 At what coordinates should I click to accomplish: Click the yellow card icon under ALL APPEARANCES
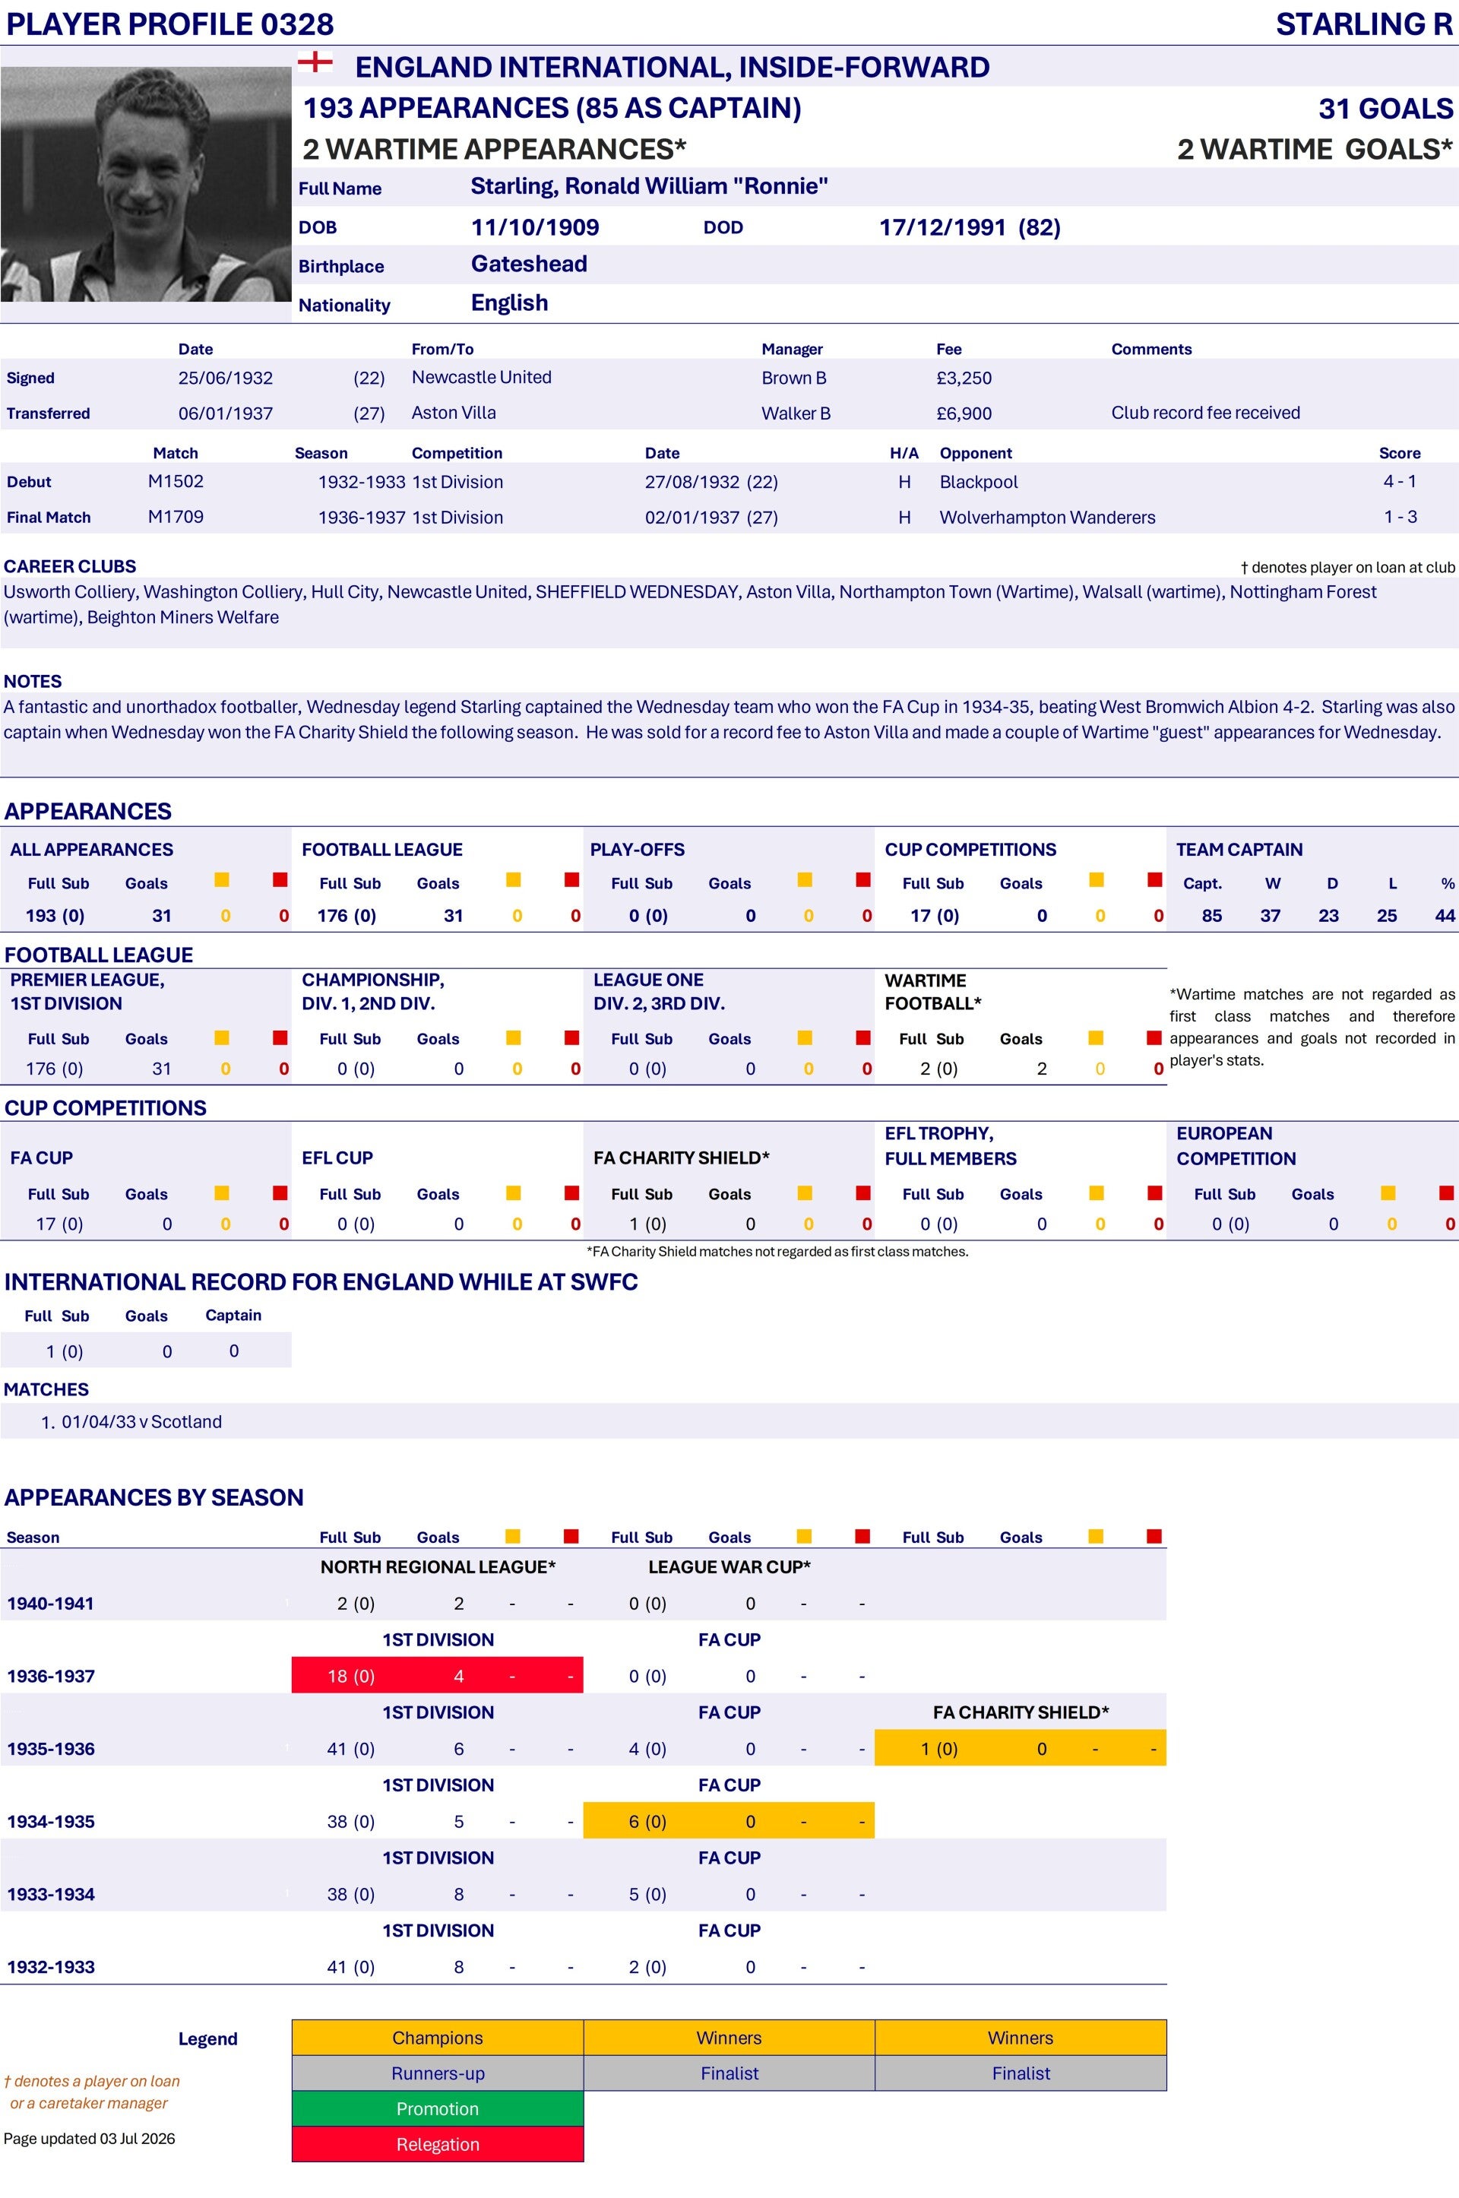[x=221, y=879]
